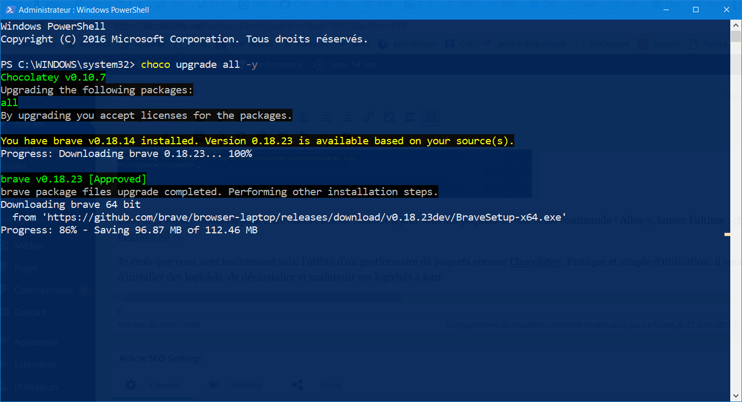Click 'Progress: Downloading brave 0.18.23... 100%' line
The height and width of the screenshot is (402, 742).
click(126, 154)
